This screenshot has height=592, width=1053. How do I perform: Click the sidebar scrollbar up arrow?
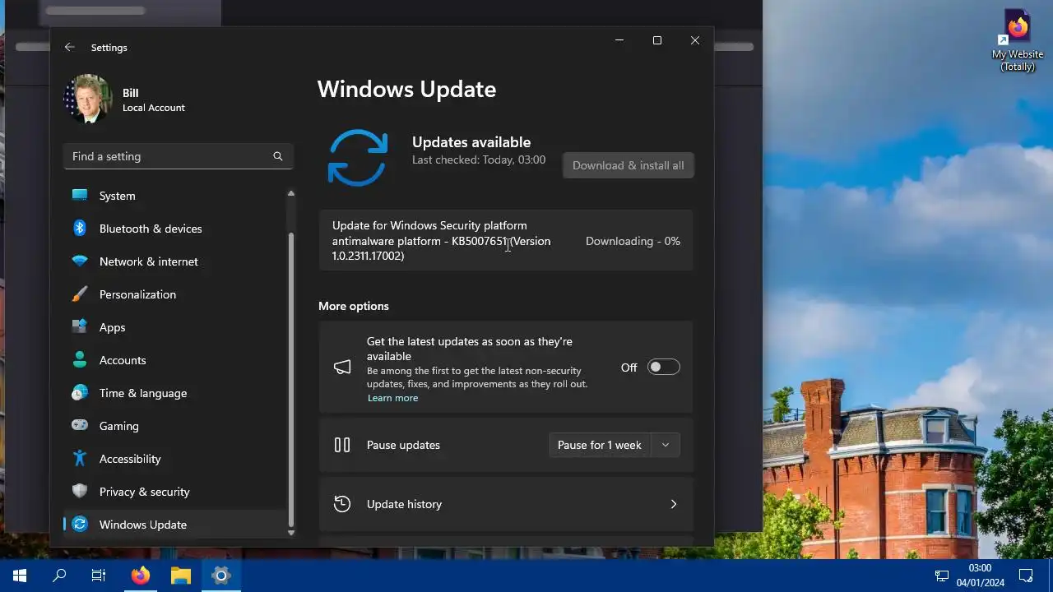[x=290, y=193]
